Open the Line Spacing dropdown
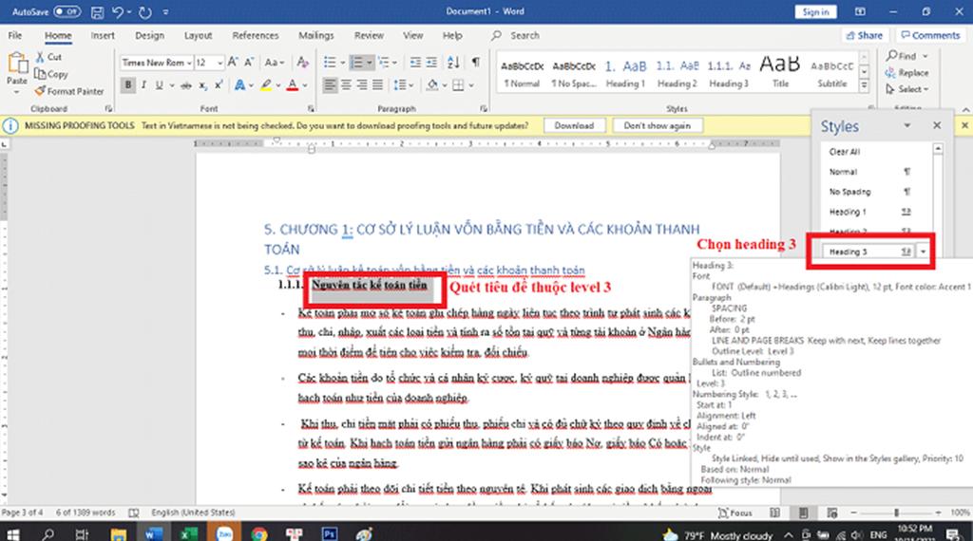Screen dimensions: 973x541 pyautogui.click(x=403, y=84)
